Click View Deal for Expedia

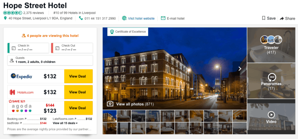point(79,76)
